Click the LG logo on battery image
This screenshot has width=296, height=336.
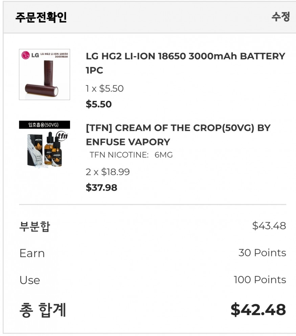tap(30, 55)
